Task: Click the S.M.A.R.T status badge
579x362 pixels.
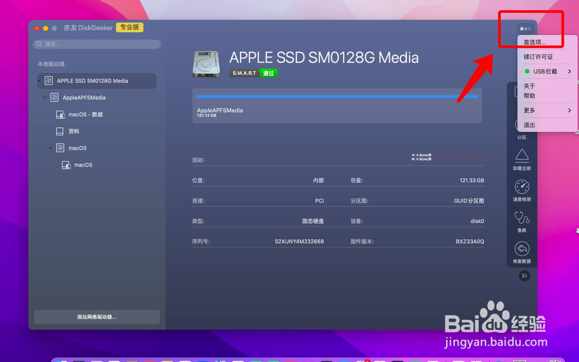Action: [x=244, y=73]
